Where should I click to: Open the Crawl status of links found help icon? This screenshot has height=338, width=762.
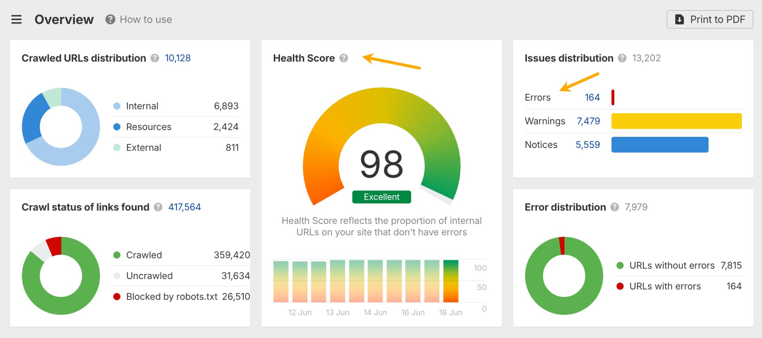pos(158,207)
